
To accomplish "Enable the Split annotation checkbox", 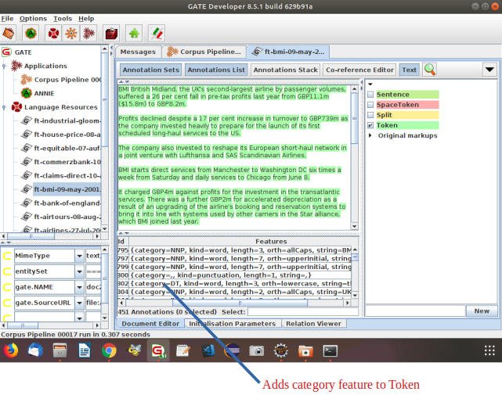I will pyautogui.click(x=370, y=115).
